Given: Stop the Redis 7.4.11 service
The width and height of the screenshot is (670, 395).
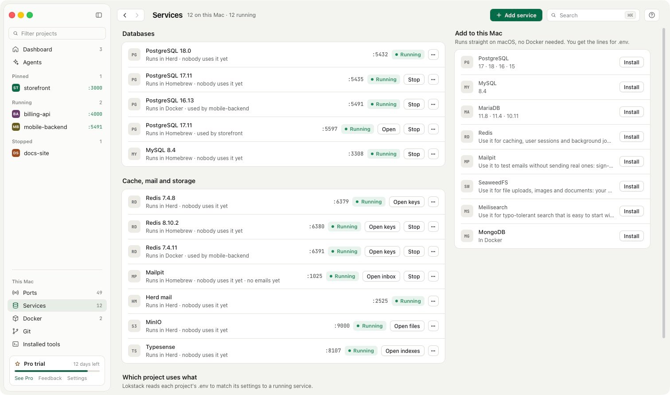Looking at the screenshot, I should [414, 251].
